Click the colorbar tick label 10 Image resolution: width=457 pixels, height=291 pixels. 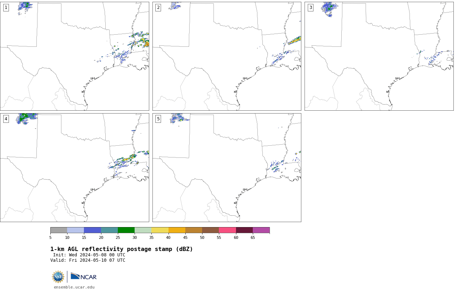pos(67,237)
